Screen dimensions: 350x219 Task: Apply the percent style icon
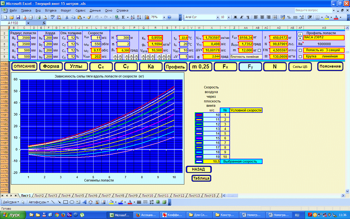pyautogui.click(x=289, y=17)
